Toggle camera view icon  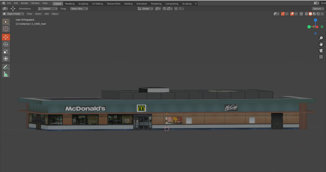click(321, 50)
